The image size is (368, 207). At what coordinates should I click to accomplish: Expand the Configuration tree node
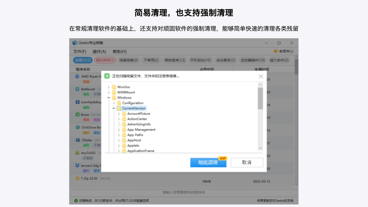coord(114,103)
